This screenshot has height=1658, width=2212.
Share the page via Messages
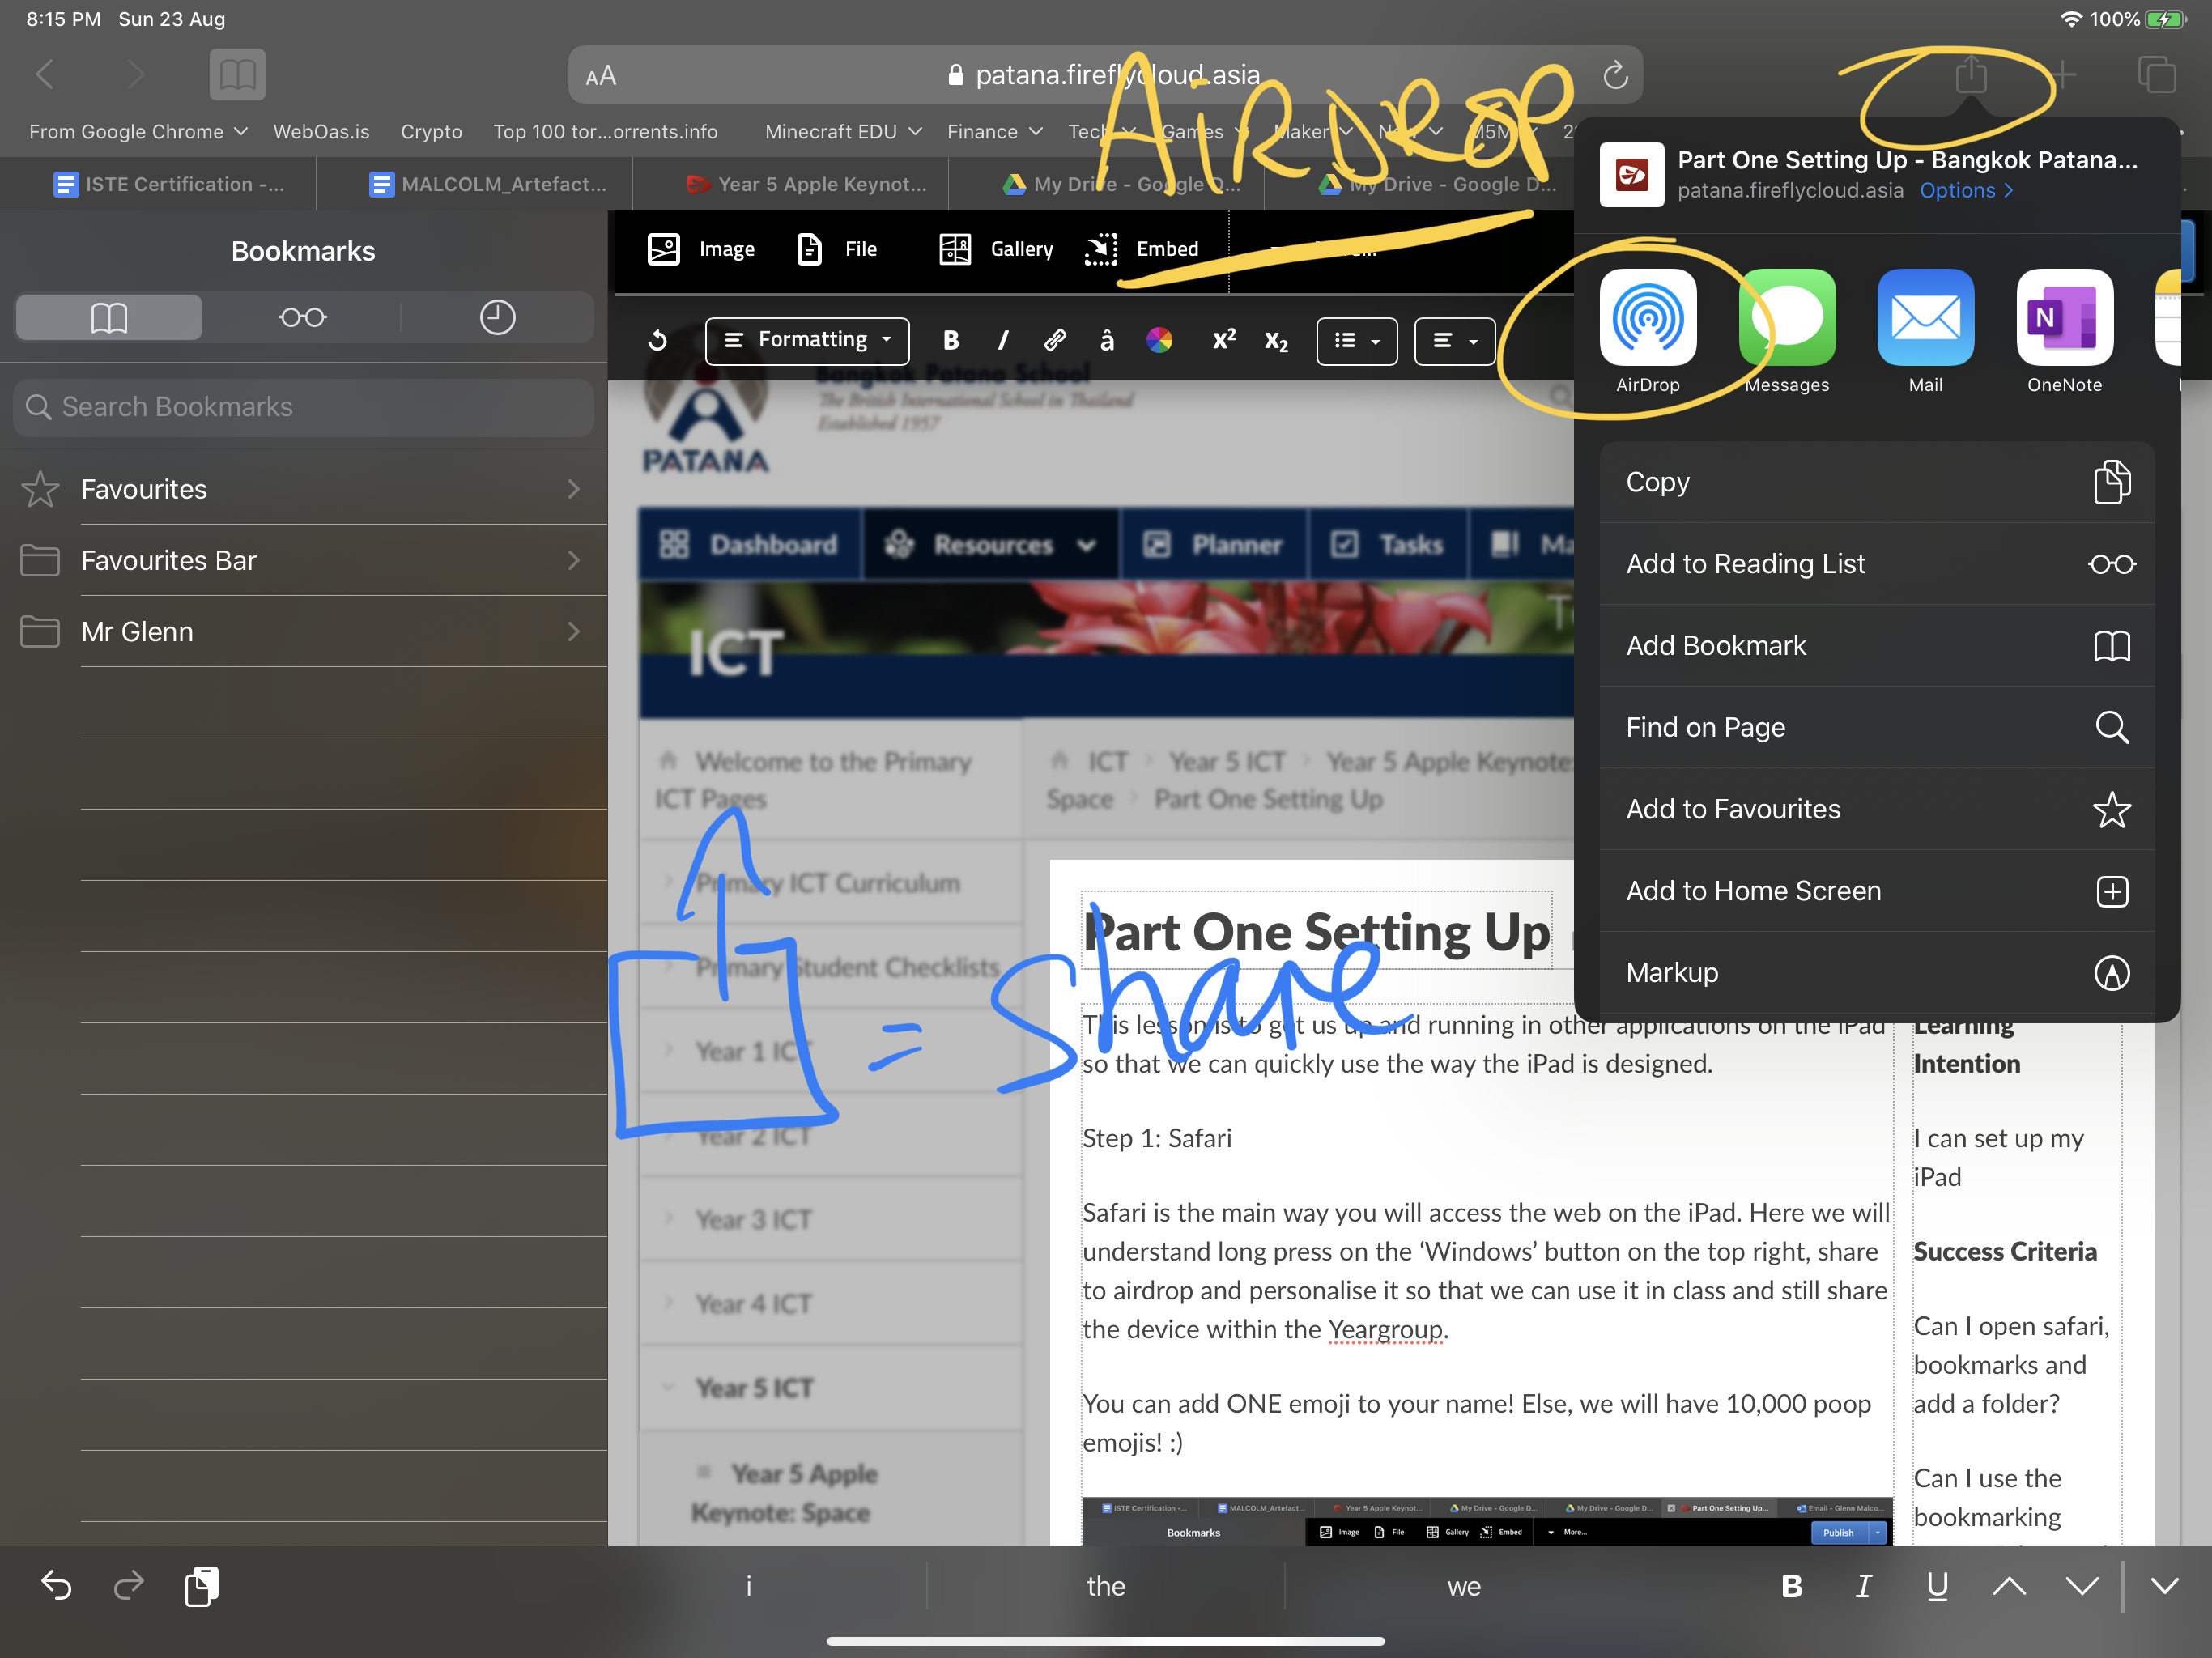(1787, 317)
